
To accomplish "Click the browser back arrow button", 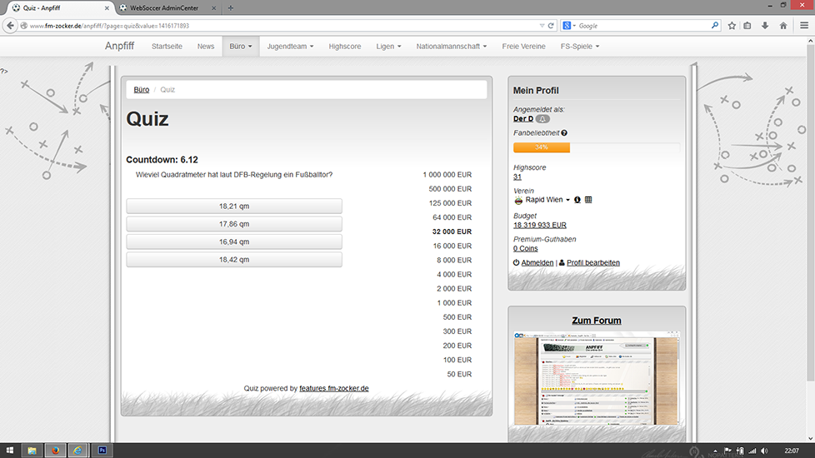I will [11, 26].
